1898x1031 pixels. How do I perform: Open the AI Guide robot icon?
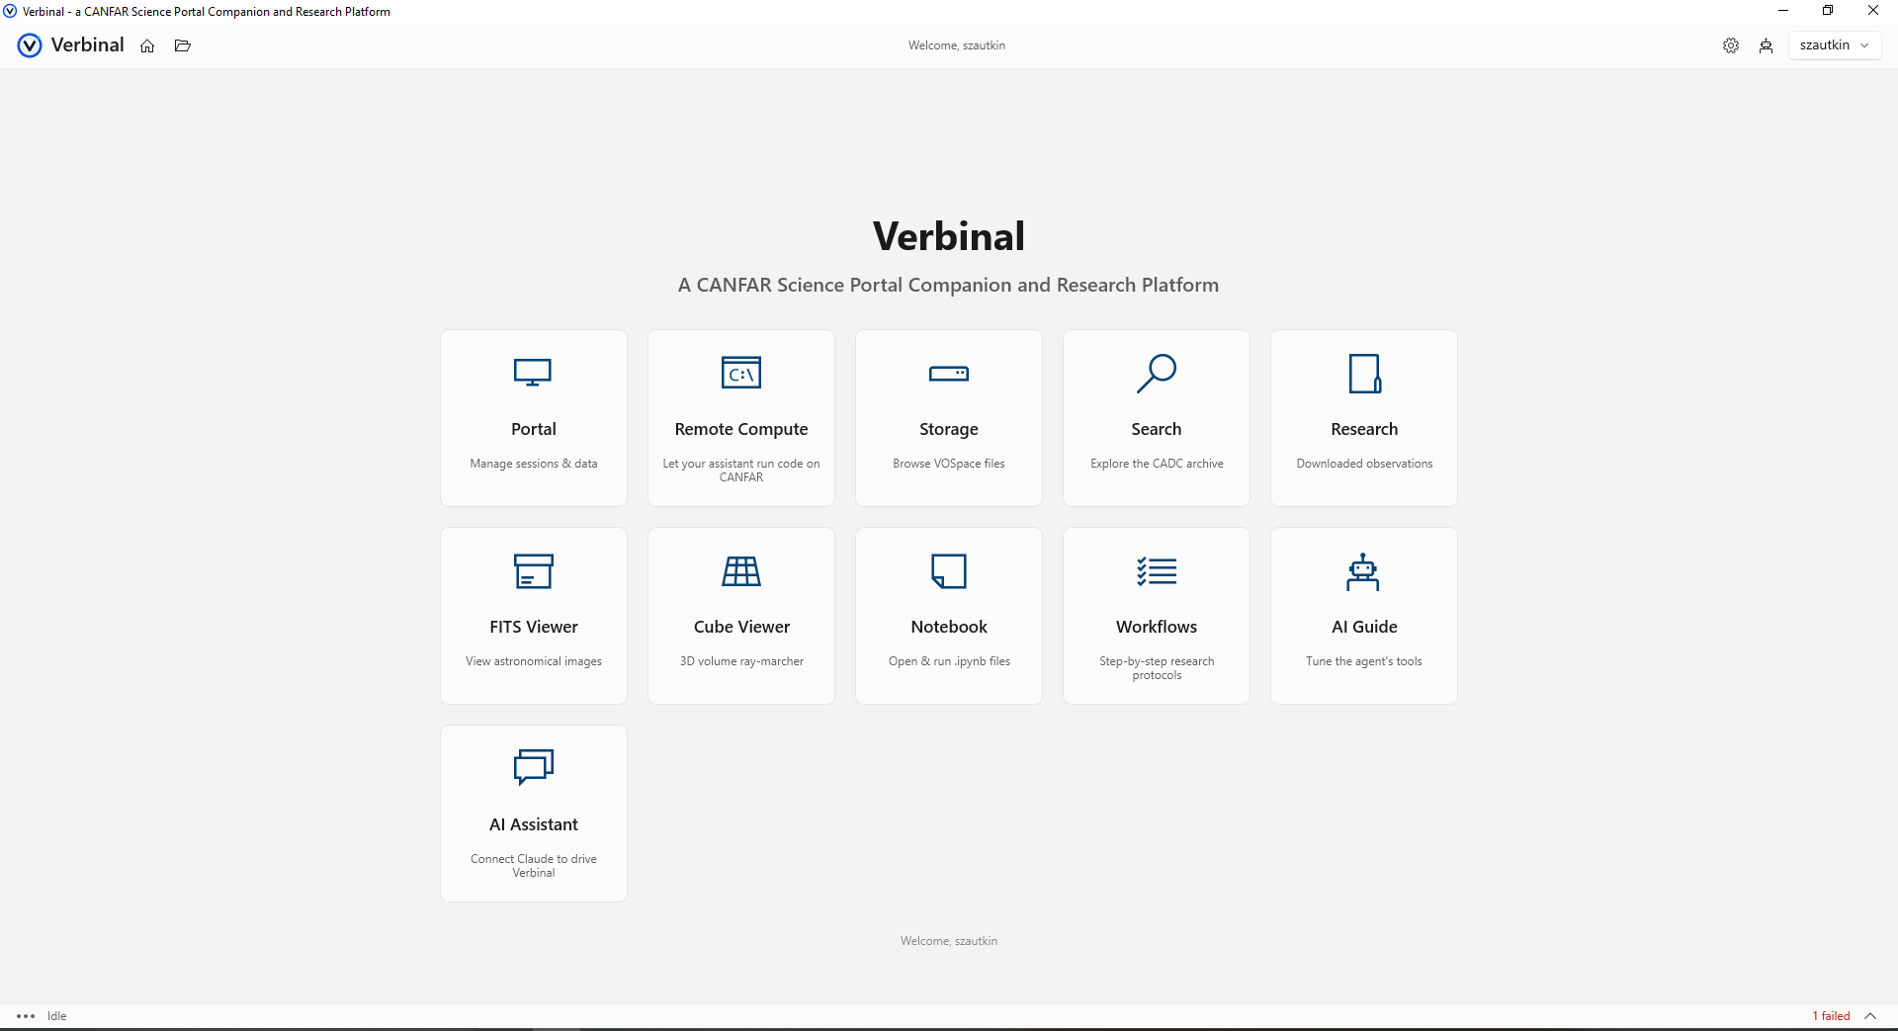[x=1363, y=571]
